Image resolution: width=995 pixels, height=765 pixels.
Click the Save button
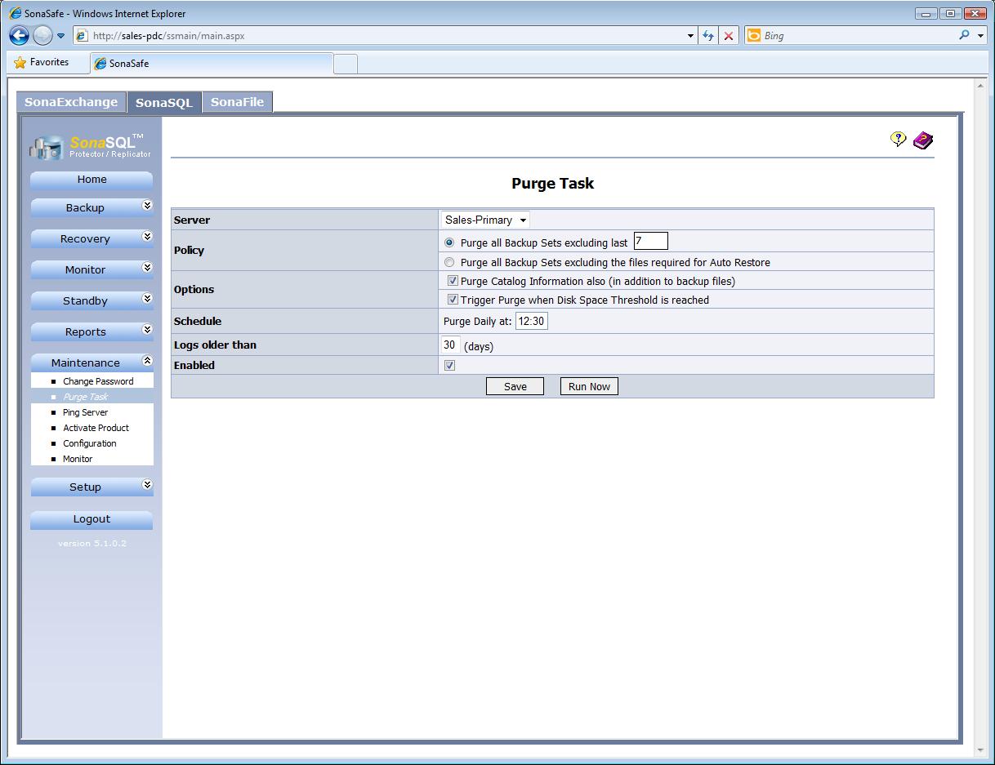coord(515,386)
